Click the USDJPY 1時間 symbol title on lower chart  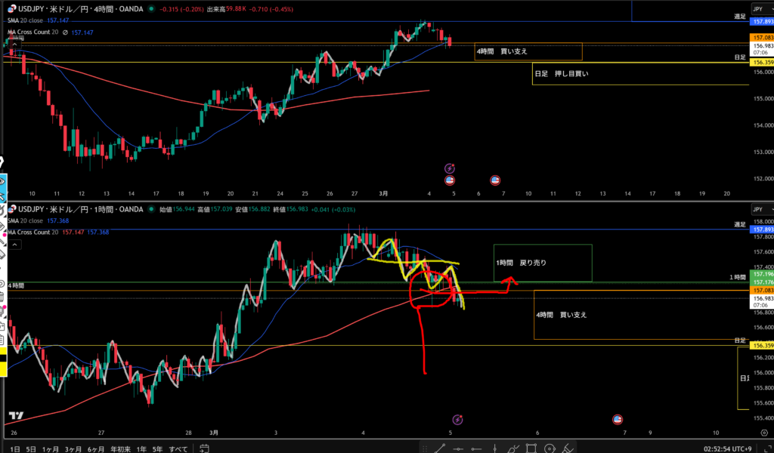coord(82,209)
